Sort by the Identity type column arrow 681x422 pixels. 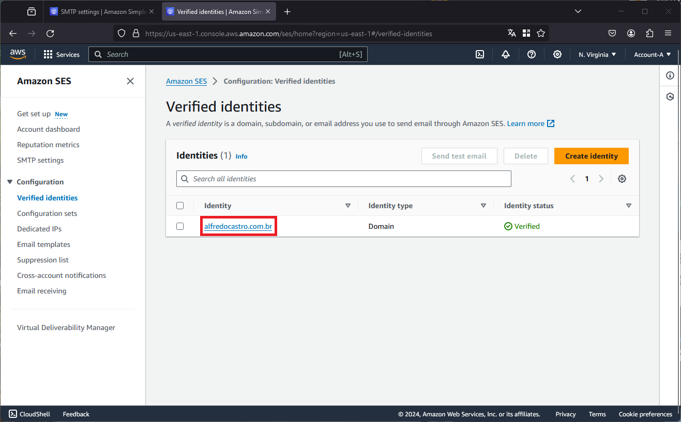pyautogui.click(x=483, y=206)
